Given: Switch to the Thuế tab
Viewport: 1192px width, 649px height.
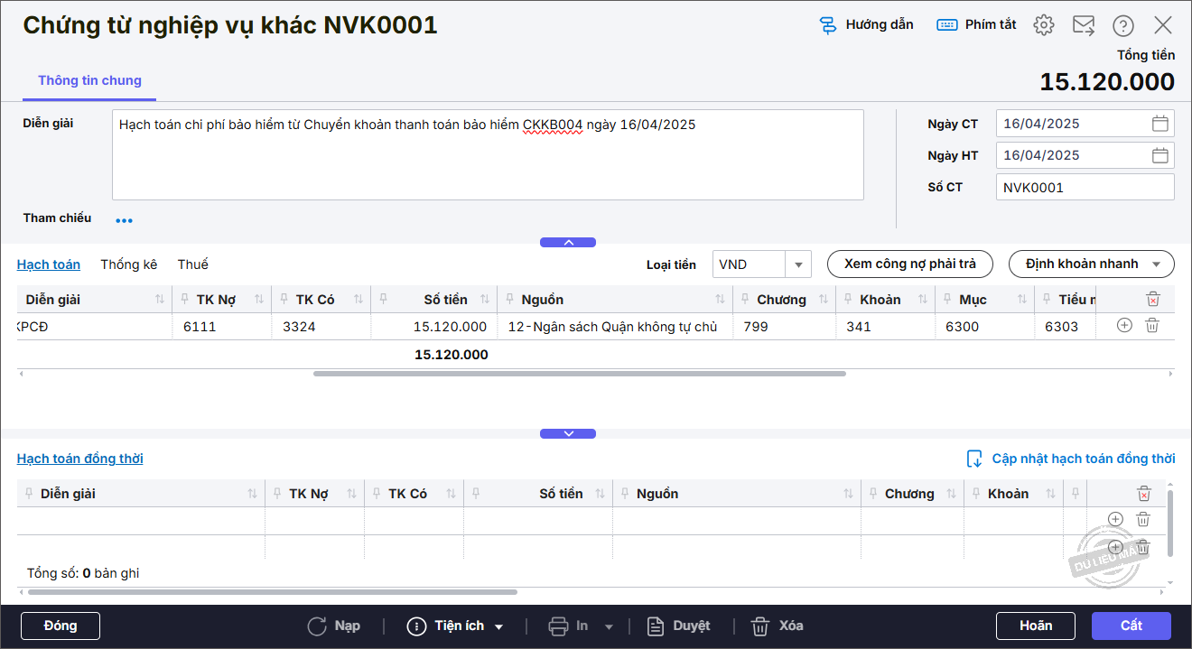Looking at the screenshot, I should click(x=193, y=264).
